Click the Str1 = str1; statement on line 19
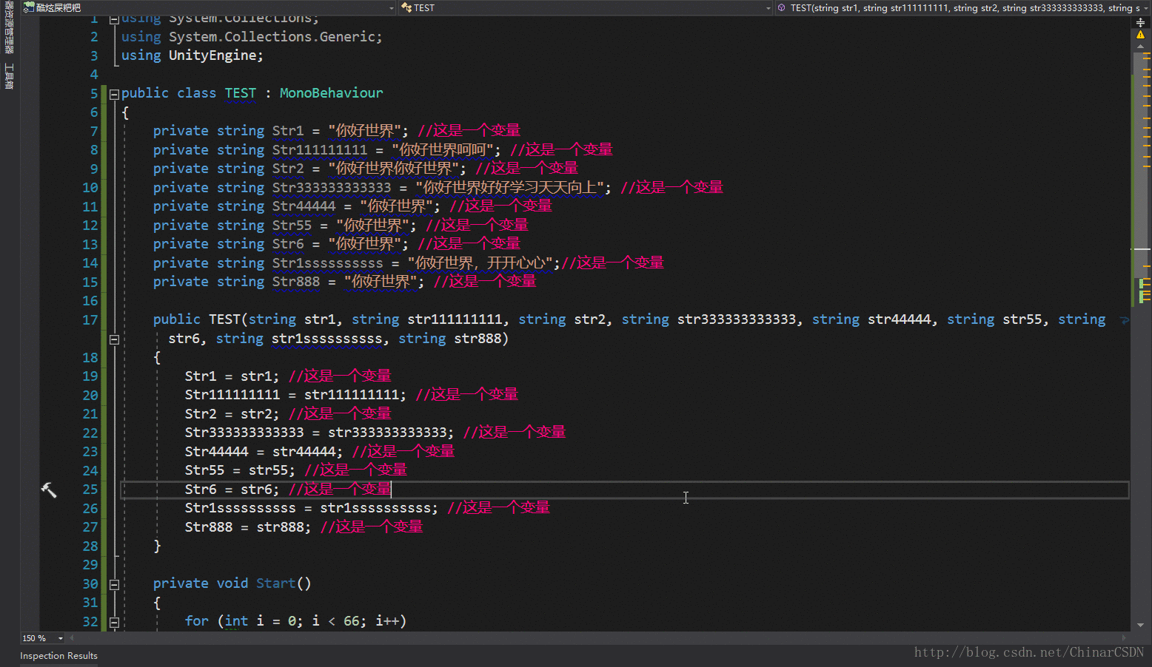Viewport: 1152px width, 667px height. 232,376
